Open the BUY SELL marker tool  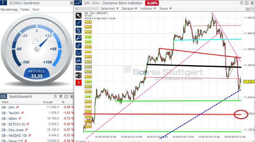tap(79, 68)
